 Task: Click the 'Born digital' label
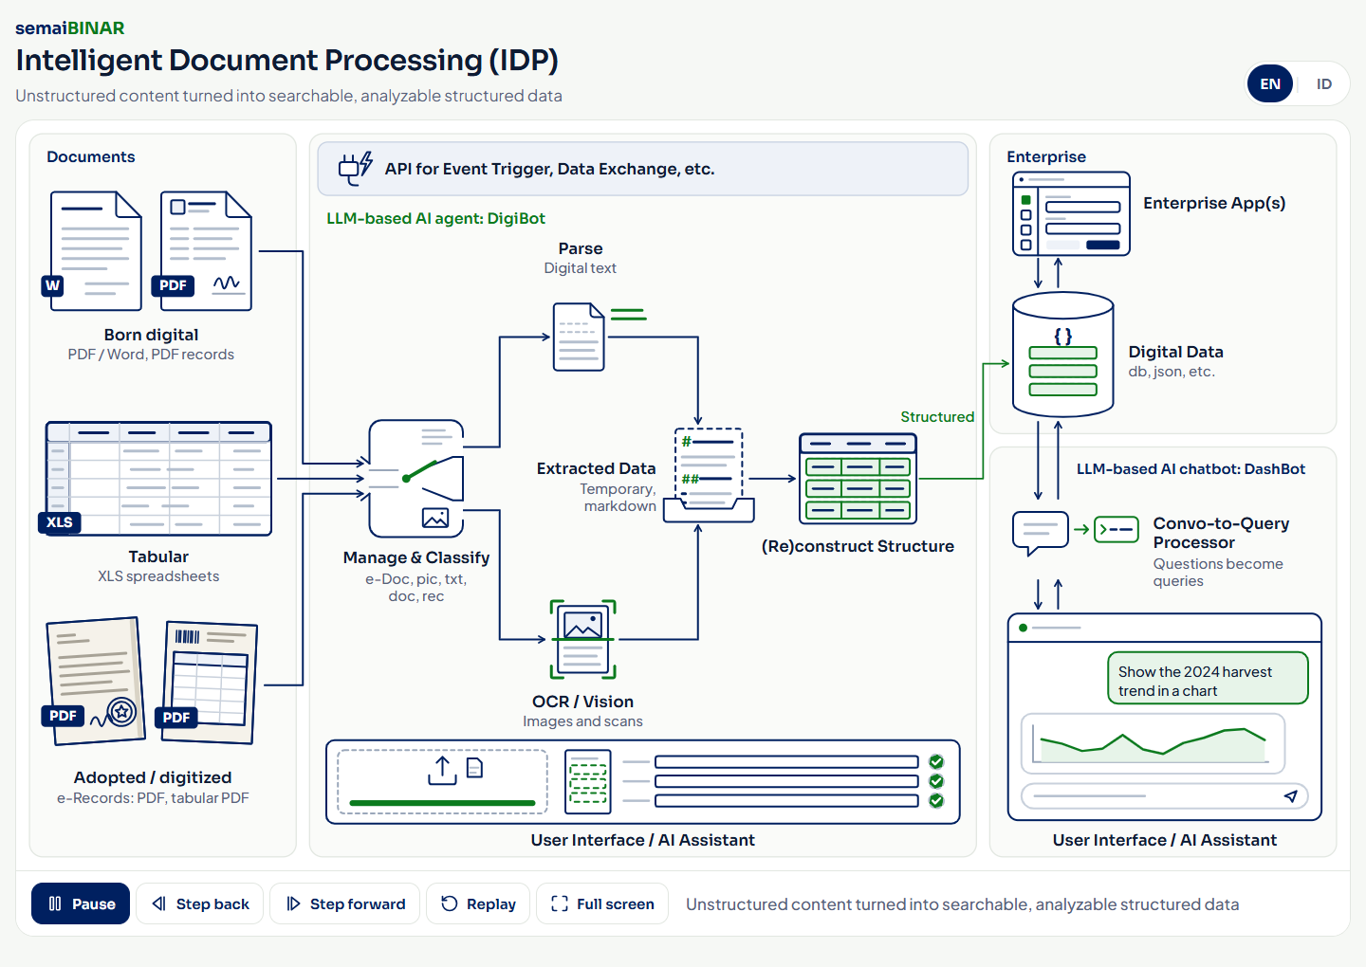(x=151, y=335)
